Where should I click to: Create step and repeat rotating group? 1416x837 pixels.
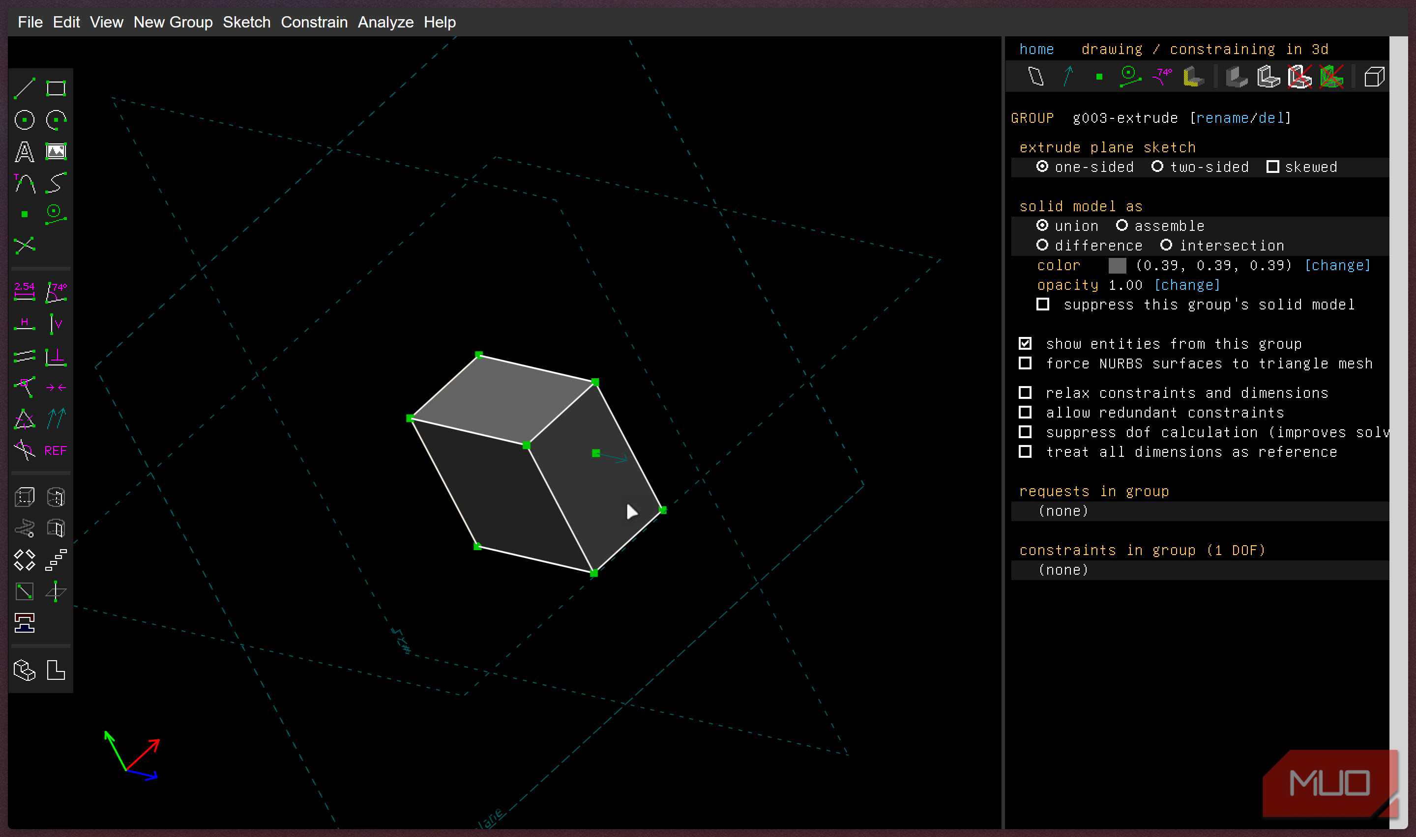tap(24, 560)
